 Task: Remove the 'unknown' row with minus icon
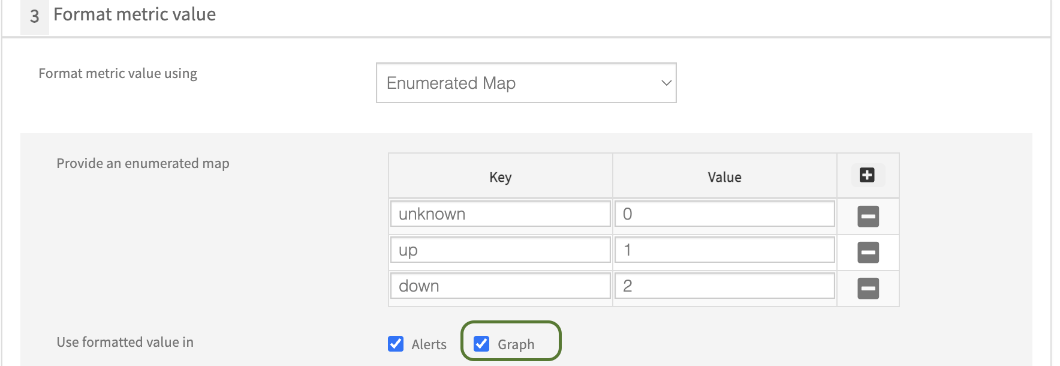pos(868,216)
